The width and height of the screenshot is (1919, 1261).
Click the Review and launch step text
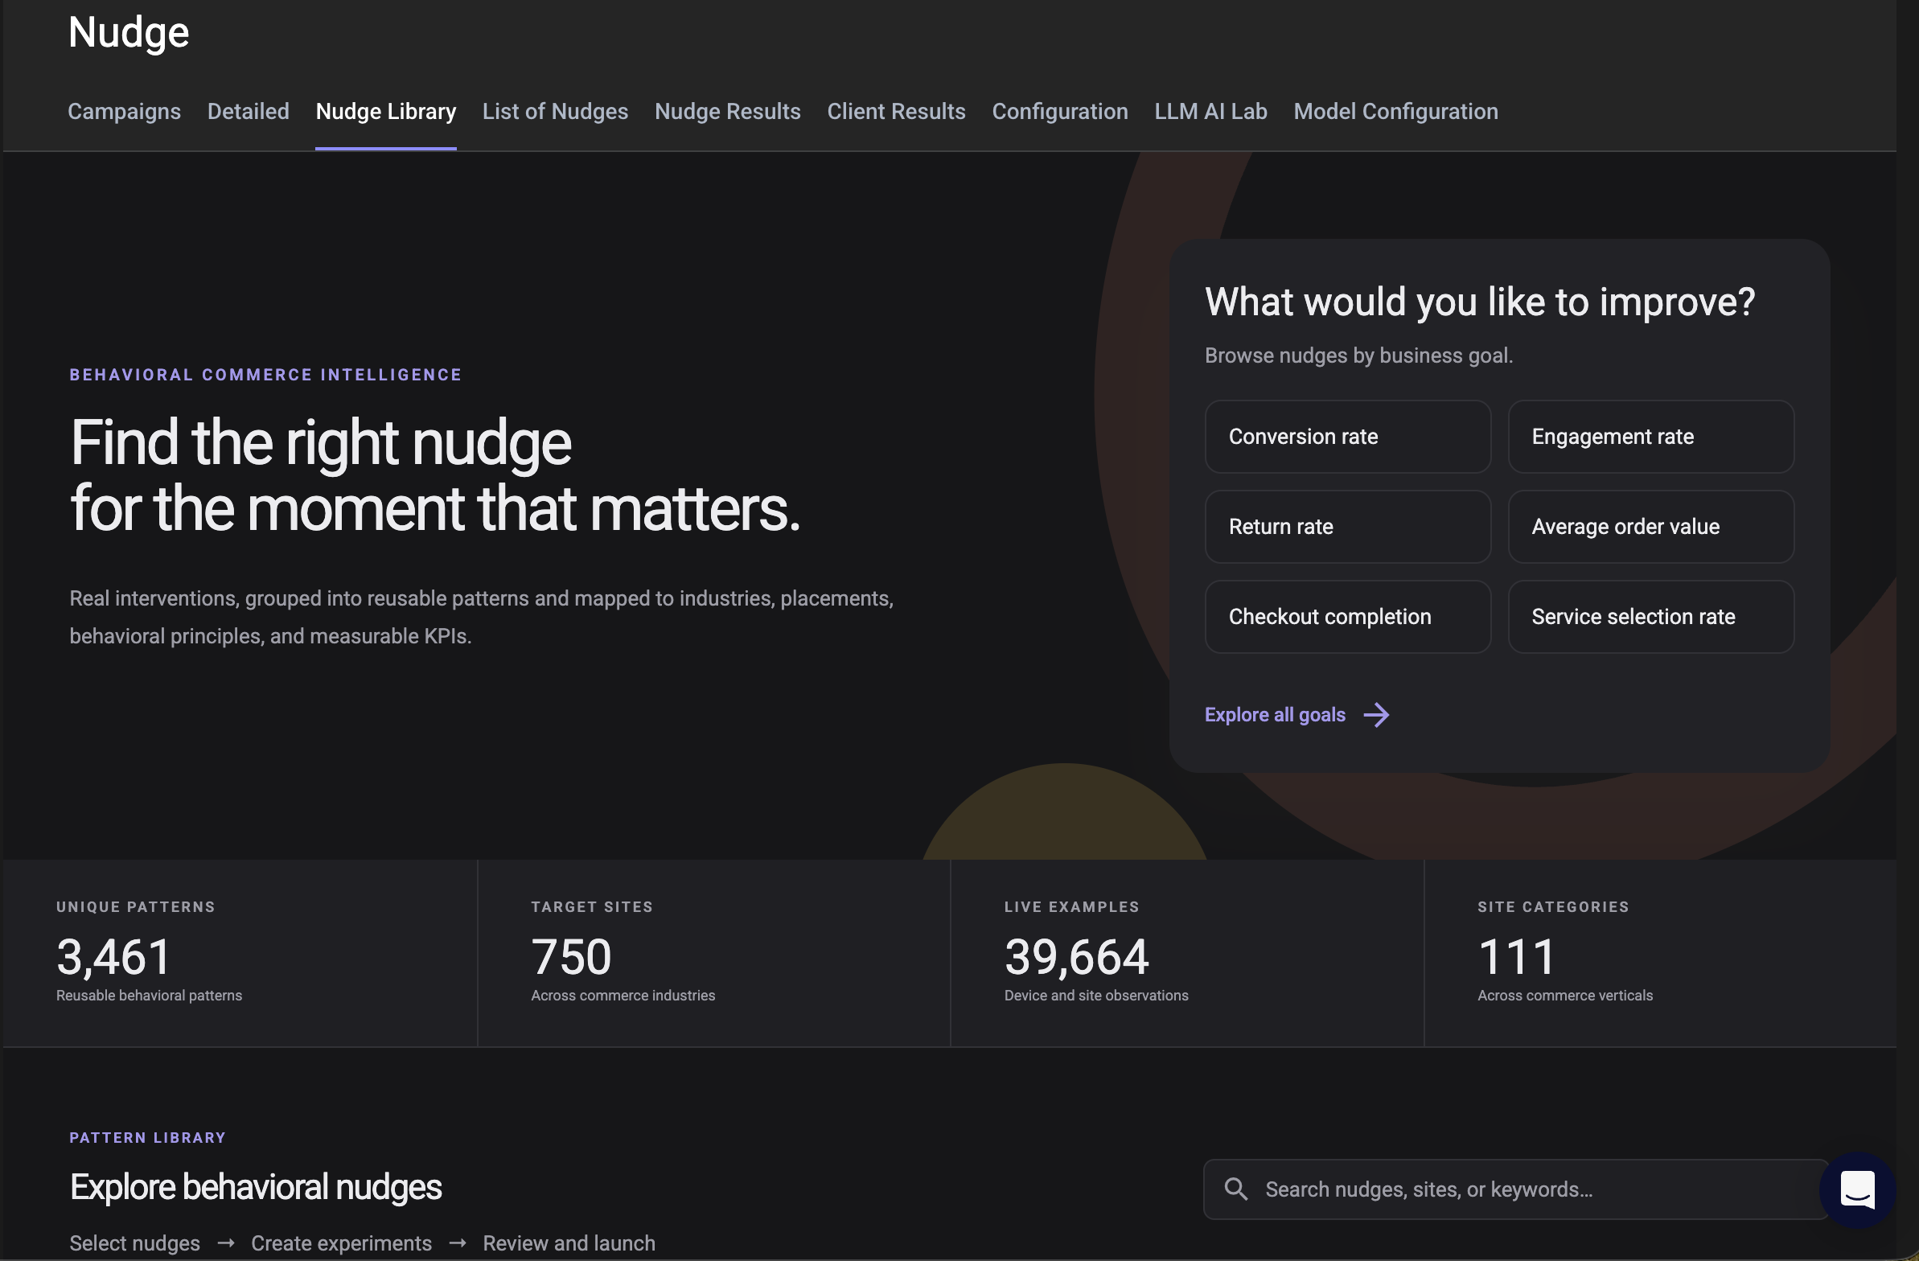point(569,1243)
